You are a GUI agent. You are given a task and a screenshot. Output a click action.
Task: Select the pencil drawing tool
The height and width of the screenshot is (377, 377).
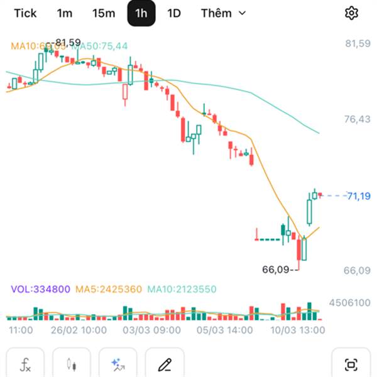165,364
